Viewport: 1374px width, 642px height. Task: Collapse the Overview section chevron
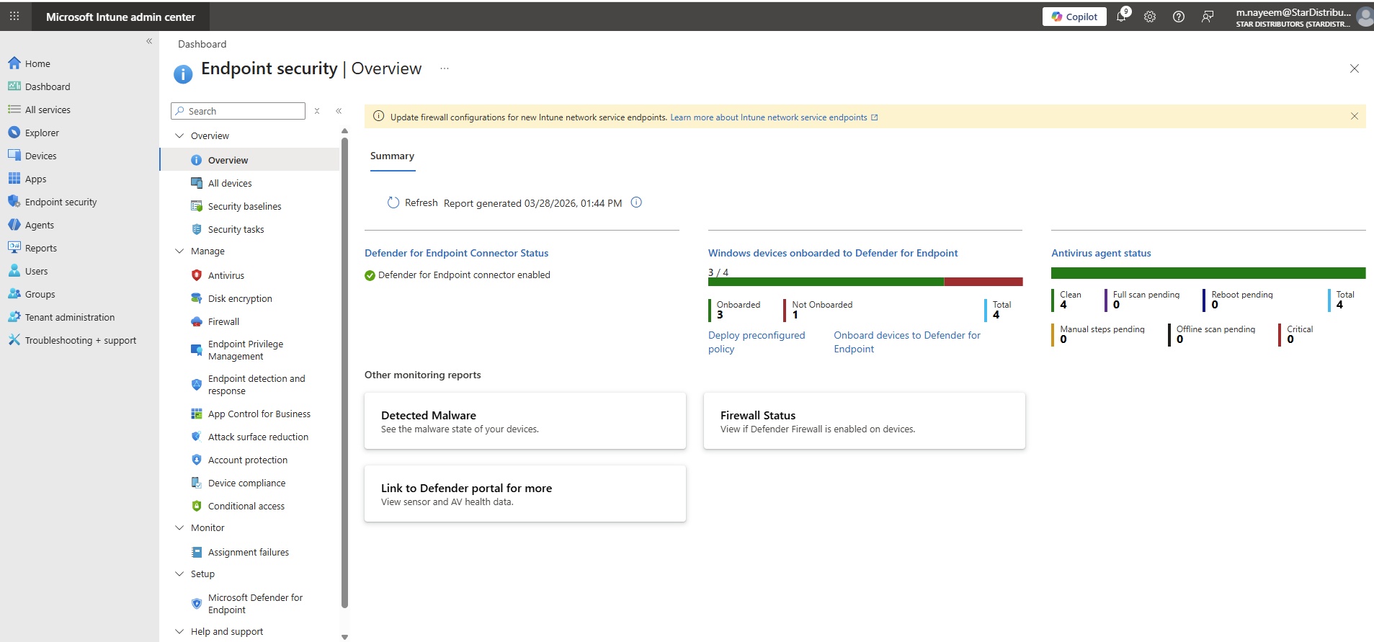(x=179, y=135)
